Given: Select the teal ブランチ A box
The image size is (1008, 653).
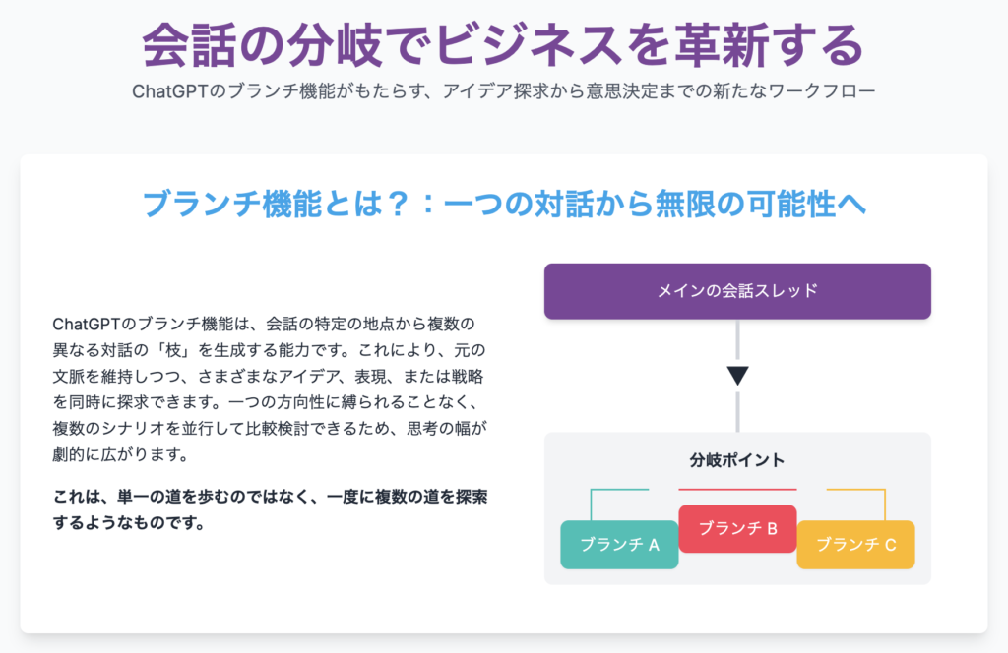Looking at the screenshot, I should [x=619, y=545].
